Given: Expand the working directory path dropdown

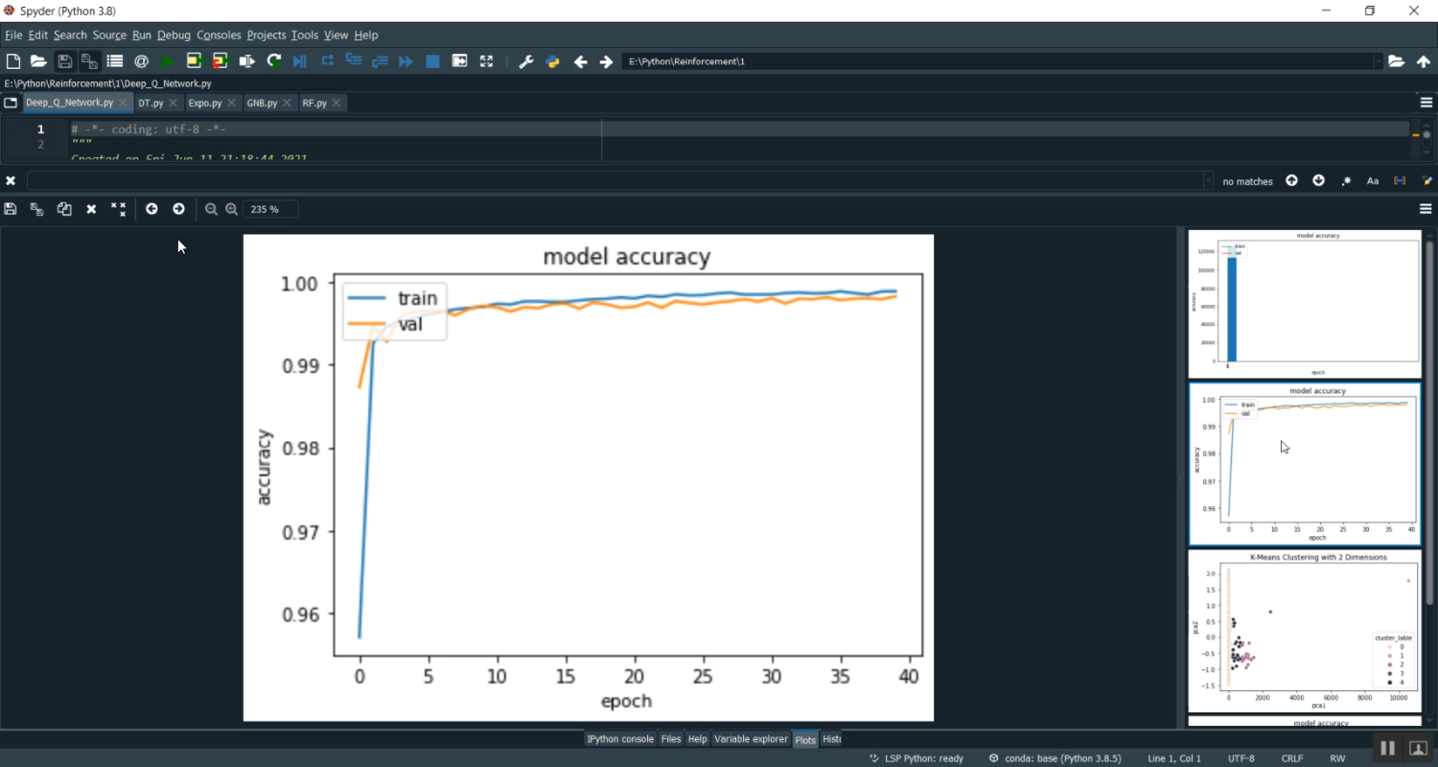Looking at the screenshot, I should click(x=1379, y=61).
